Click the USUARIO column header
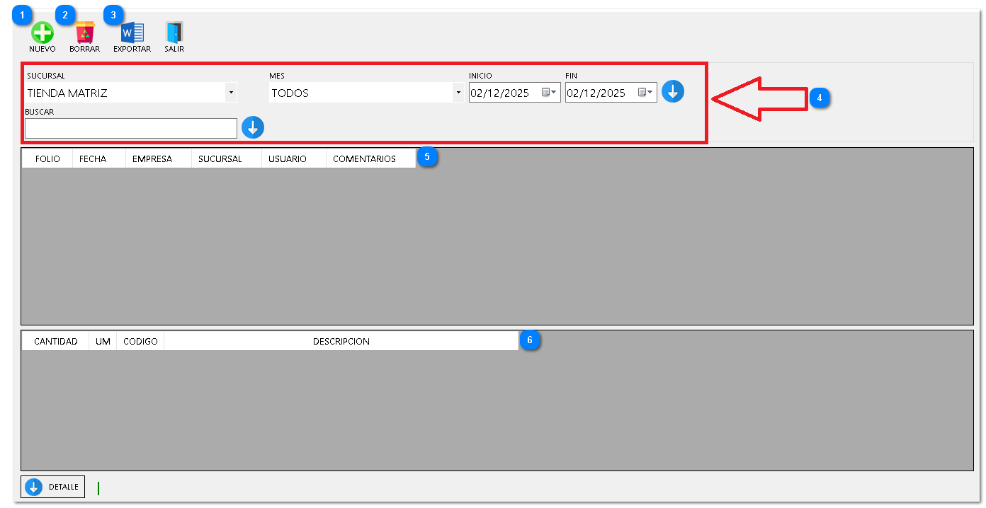Screen dimensions: 986x508 [288, 159]
